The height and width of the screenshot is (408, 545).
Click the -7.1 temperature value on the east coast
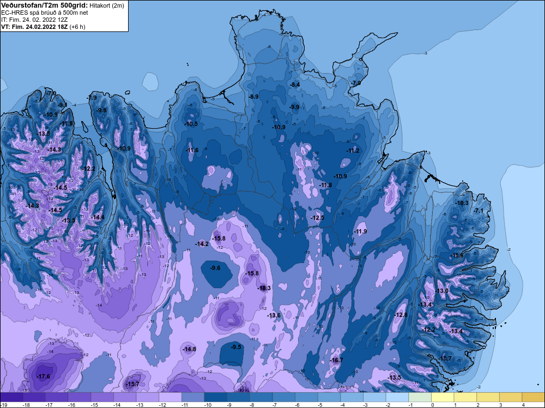479,211
